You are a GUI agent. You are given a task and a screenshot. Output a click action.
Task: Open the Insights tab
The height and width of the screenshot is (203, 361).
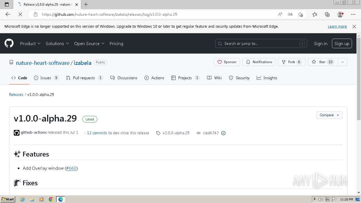pos(267,78)
